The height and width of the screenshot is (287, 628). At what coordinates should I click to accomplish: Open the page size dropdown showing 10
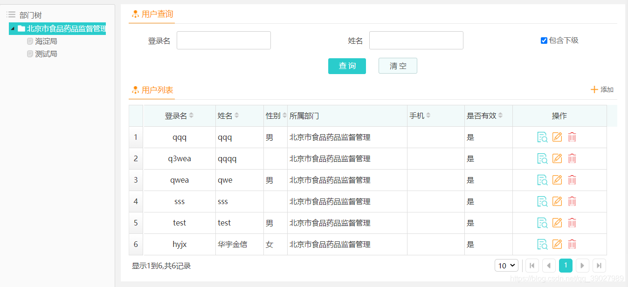tap(506, 266)
